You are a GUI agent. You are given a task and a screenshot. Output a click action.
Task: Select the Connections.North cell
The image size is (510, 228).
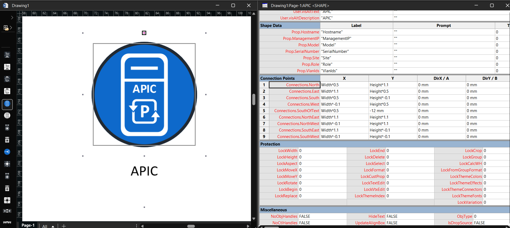(295, 85)
